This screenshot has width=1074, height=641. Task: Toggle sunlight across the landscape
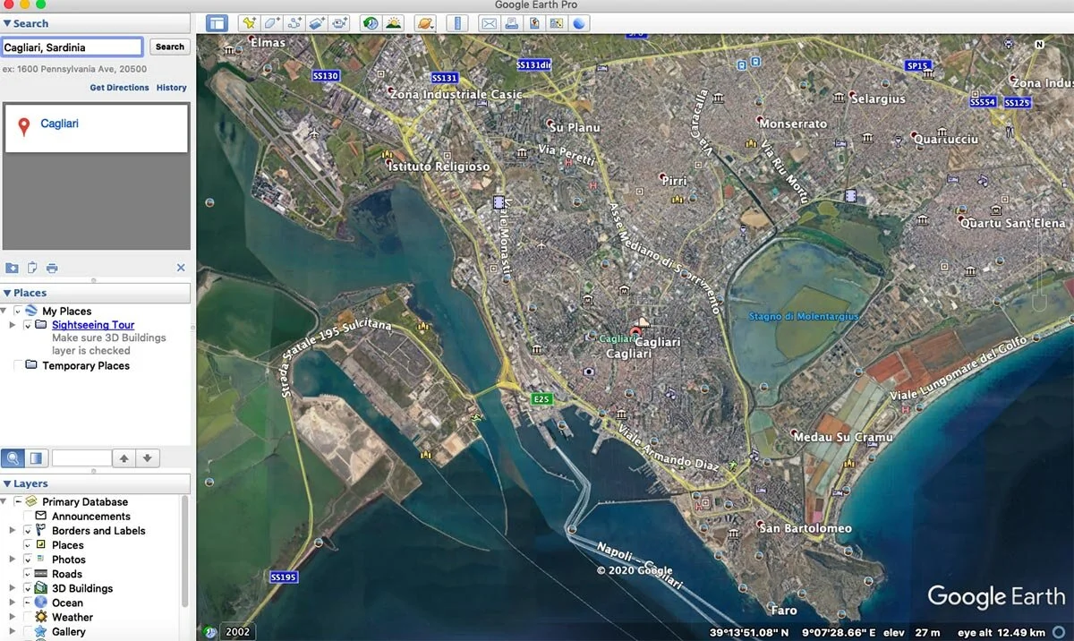393,23
